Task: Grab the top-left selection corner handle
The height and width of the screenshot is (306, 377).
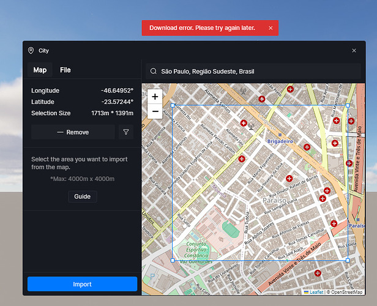Action: coord(173,105)
